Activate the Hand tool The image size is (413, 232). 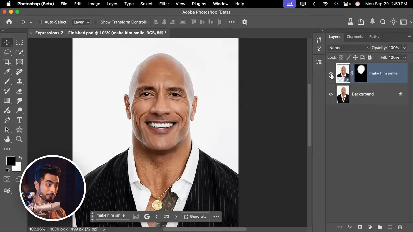(x=7, y=139)
